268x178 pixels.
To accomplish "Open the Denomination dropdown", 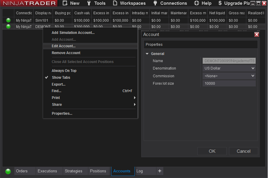I will (229, 68).
